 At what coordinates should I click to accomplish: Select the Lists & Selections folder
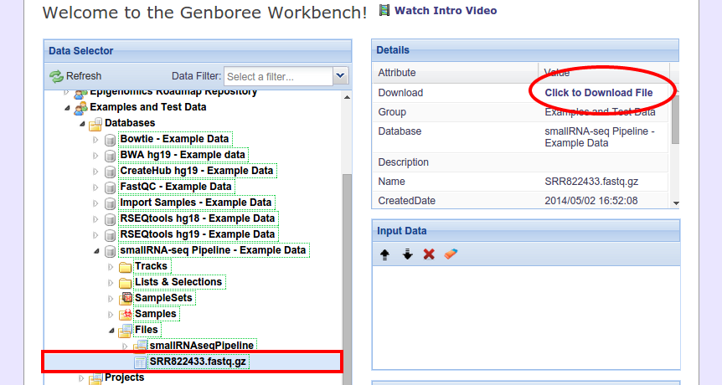coord(178,282)
